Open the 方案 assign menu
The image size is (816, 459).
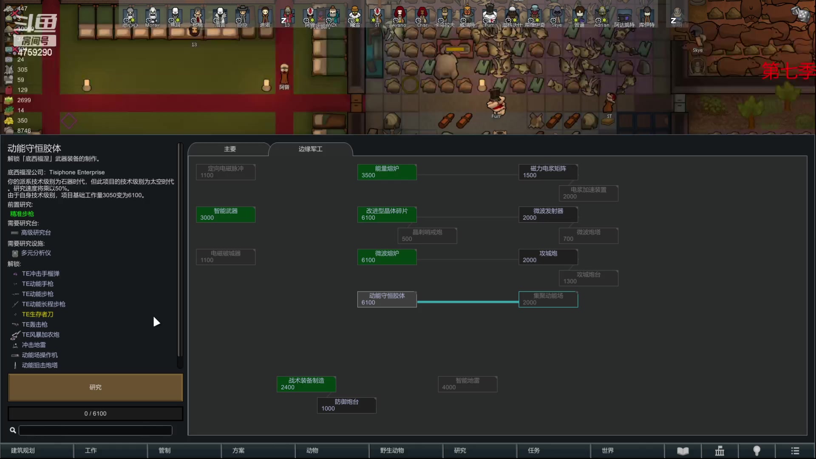point(258,450)
